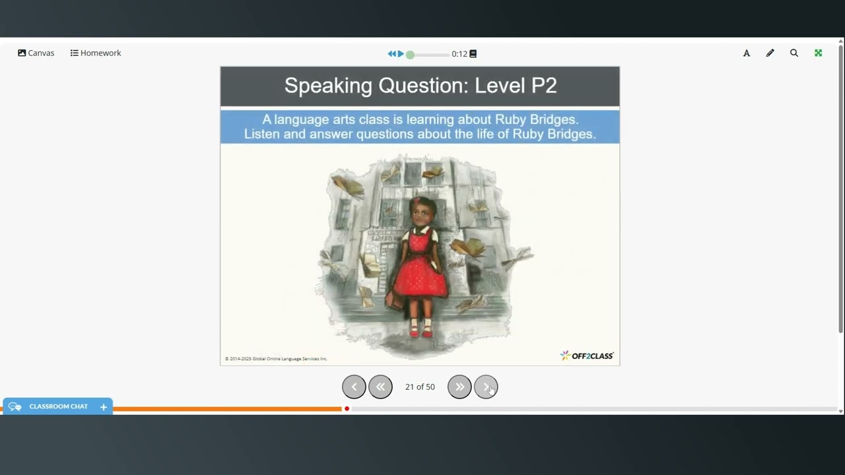The height and width of the screenshot is (475, 845).
Task: Click the 'Speaking Question: Level P2' heading
Action: [421, 85]
